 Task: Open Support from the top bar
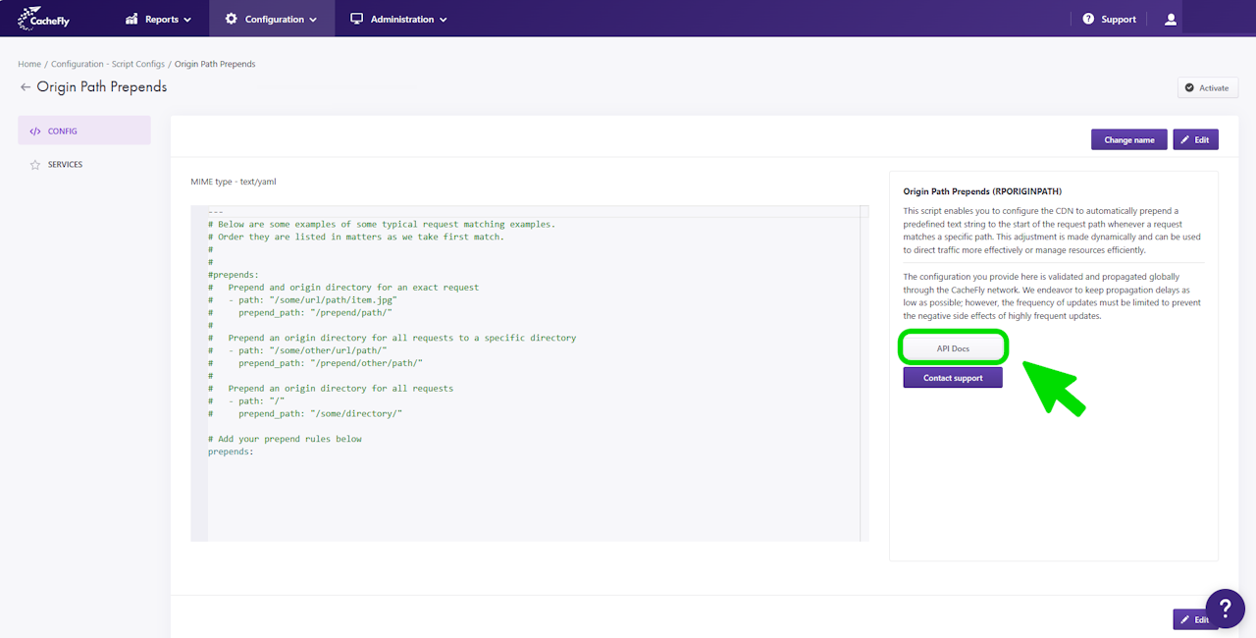[x=1109, y=19]
